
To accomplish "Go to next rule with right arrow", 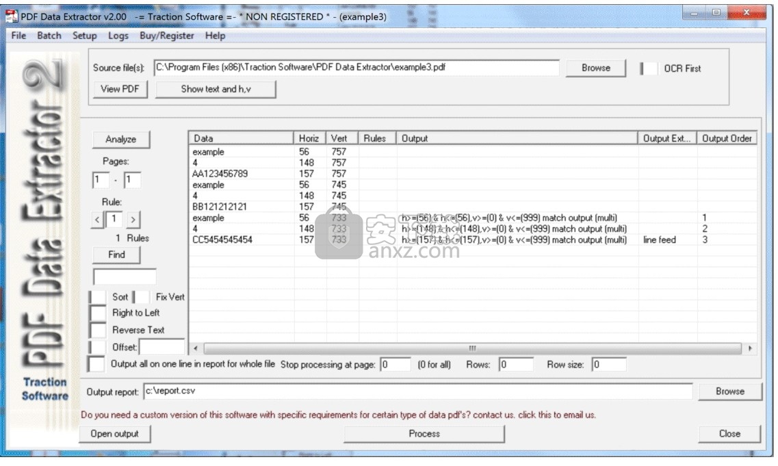I will (x=133, y=220).
